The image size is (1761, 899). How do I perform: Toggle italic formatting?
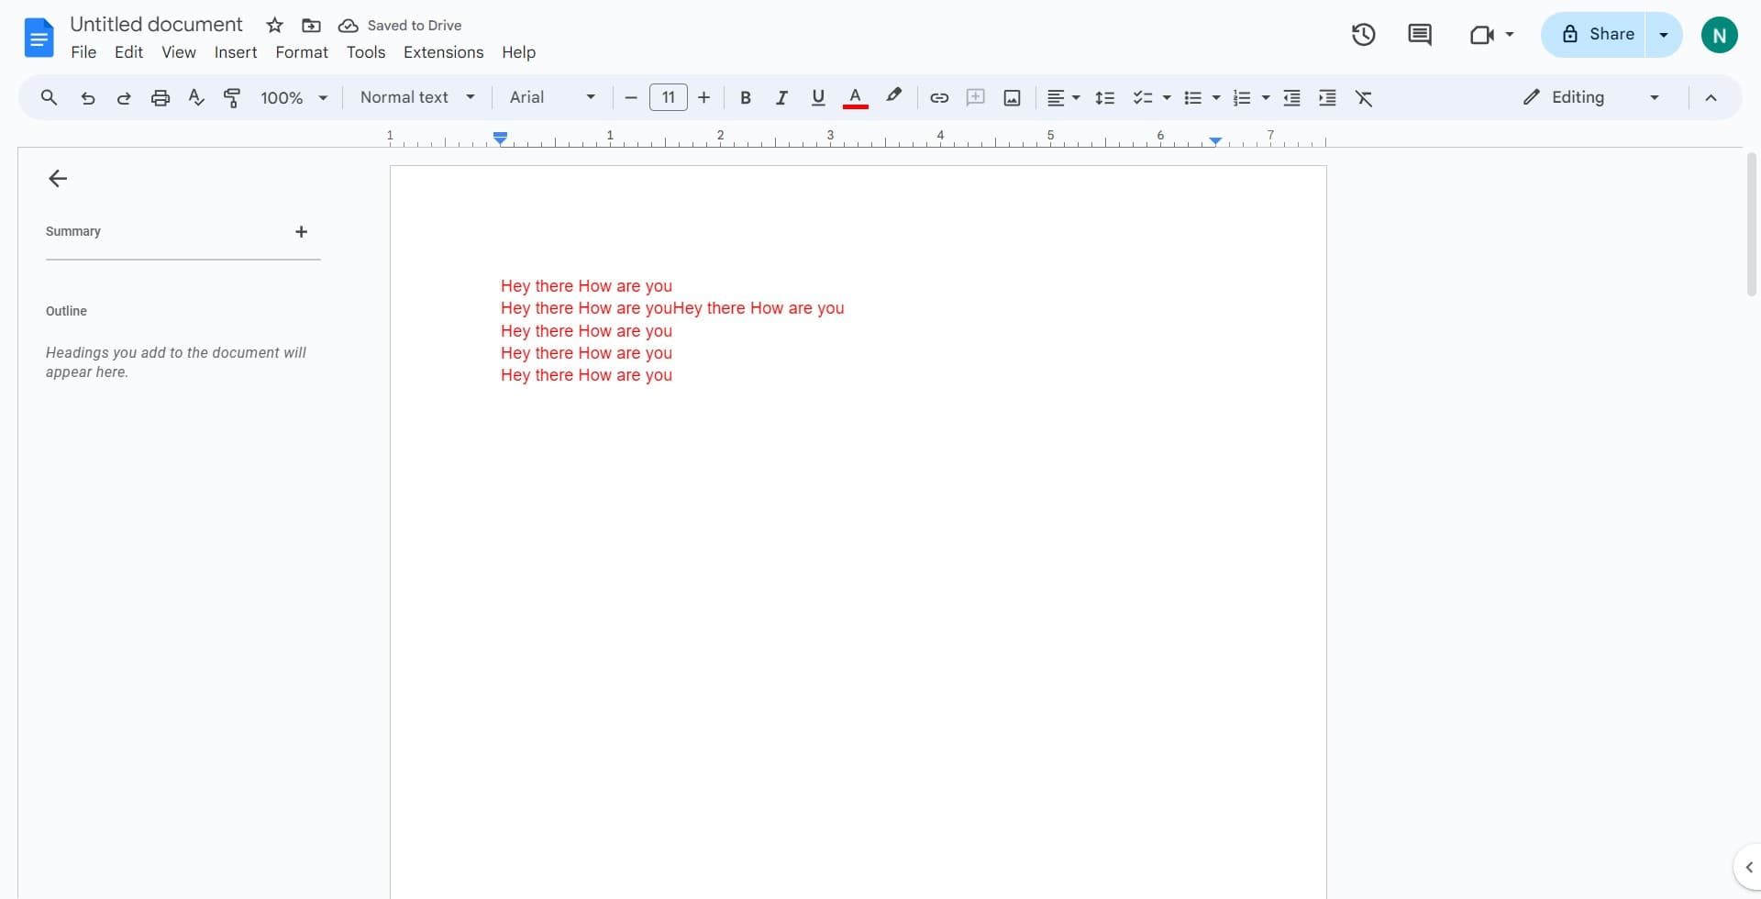point(781,97)
